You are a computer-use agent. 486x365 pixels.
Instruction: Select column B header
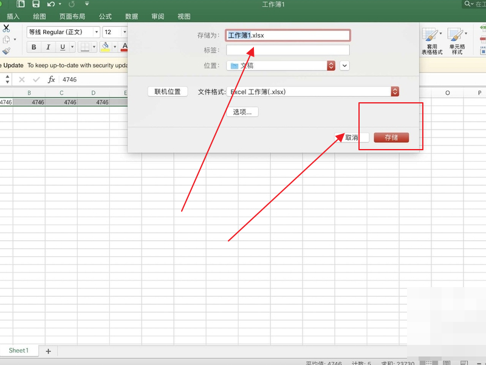point(29,93)
